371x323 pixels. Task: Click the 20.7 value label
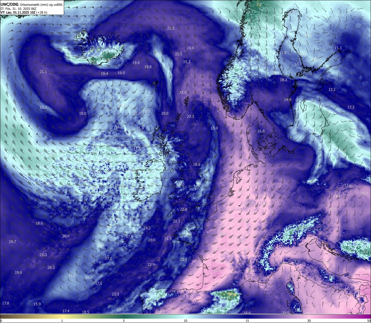(161, 312)
